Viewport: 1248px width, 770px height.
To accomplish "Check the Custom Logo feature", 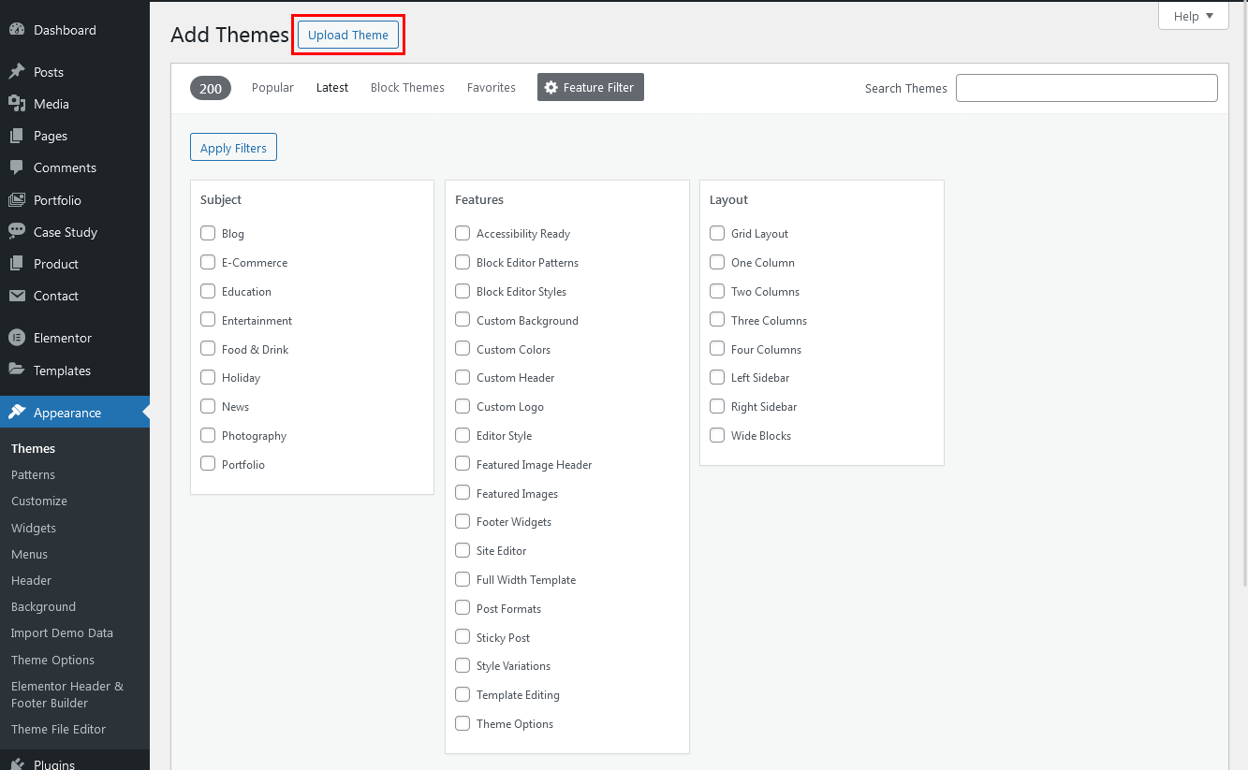I will click(x=462, y=406).
